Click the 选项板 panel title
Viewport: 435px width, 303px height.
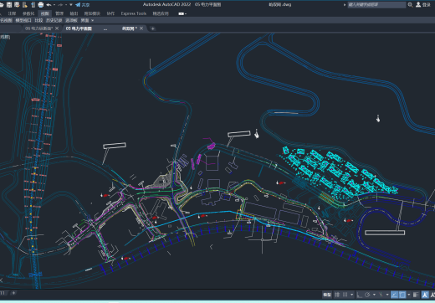(71, 20)
